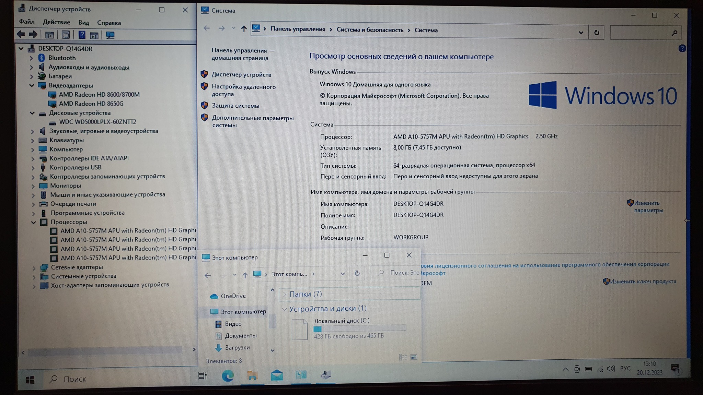
Task: Click Изменить ключ продукта link
Action: [x=643, y=282]
